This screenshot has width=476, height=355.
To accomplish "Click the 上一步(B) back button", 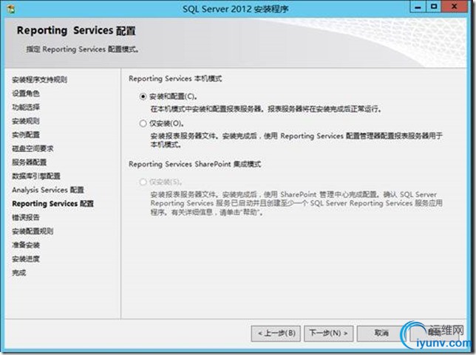I will point(276,333).
